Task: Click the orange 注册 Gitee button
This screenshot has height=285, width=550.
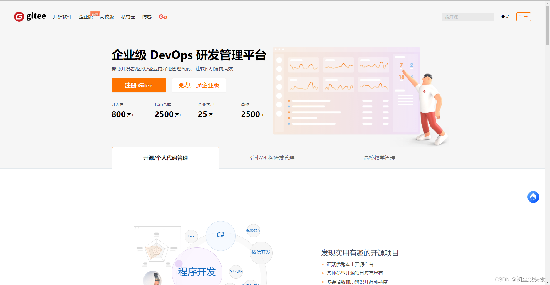Action: [x=139, y=85]
